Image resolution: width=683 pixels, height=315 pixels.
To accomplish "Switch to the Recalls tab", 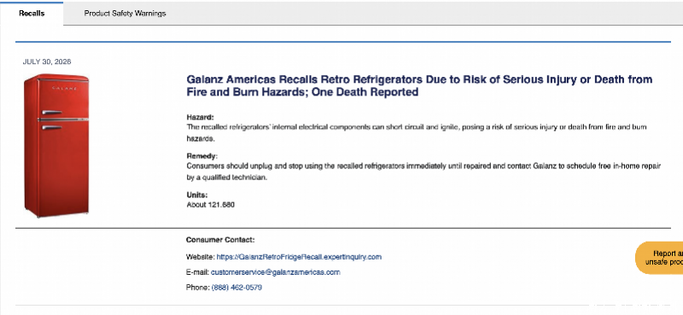I will tap(32, 14).
